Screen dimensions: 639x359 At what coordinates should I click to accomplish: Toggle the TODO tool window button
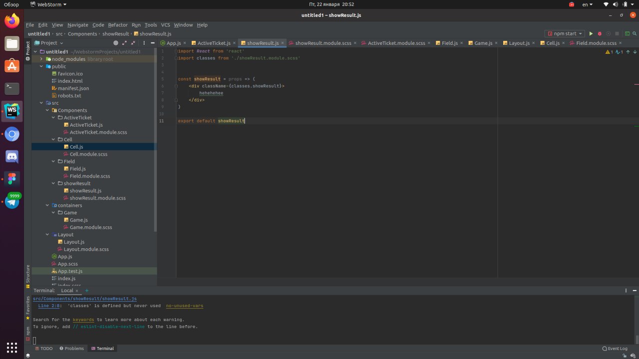point(43,349)
